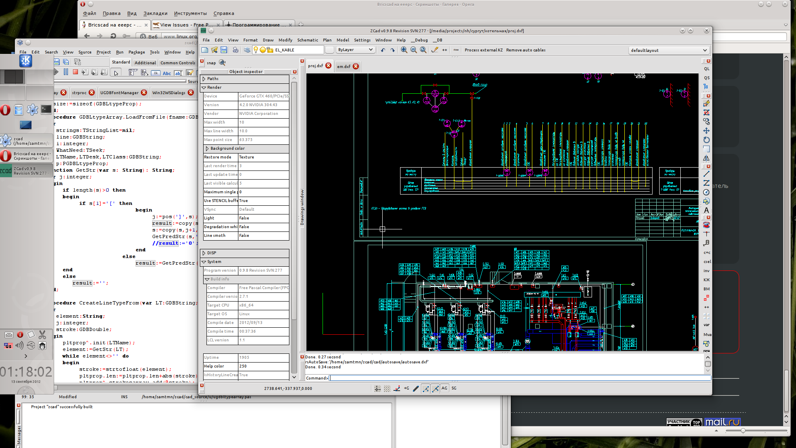
Task: Click the csel button in right toolbar
Action: click(x=707, y=262)
